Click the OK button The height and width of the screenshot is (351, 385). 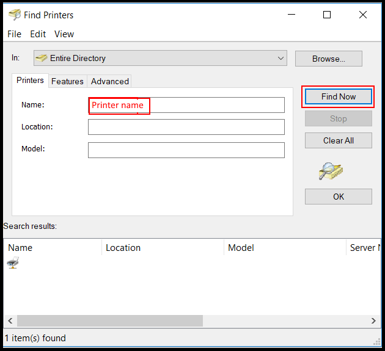339,197
